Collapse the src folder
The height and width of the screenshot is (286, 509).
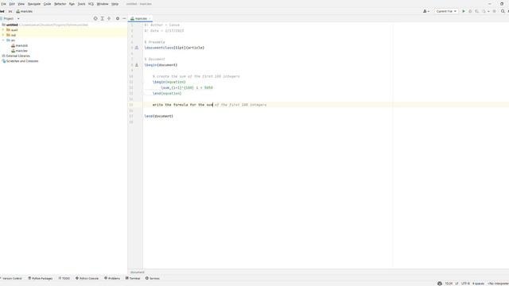[3, 41]
